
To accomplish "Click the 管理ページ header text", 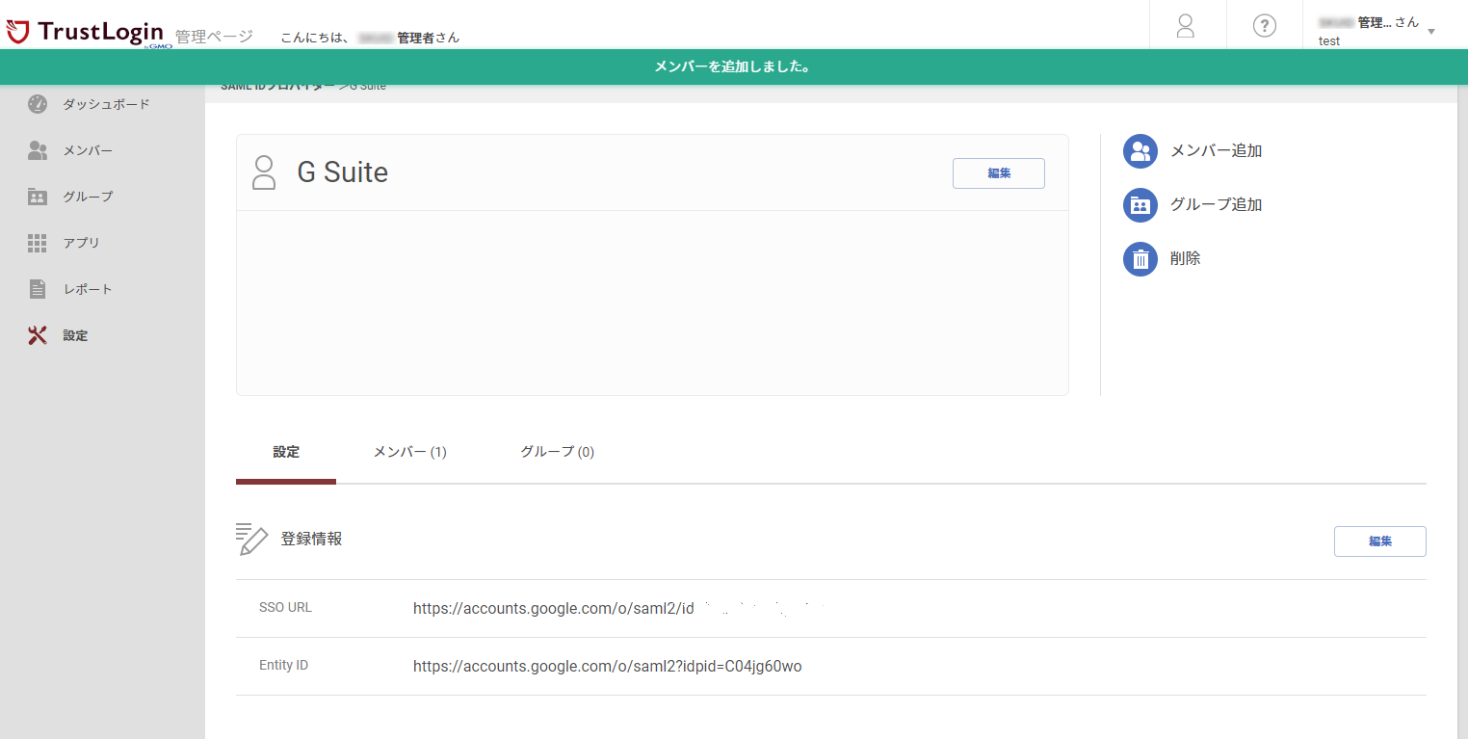I will 214,37.
